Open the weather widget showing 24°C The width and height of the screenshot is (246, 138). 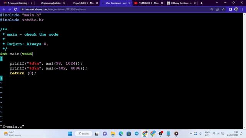[13, 134]
